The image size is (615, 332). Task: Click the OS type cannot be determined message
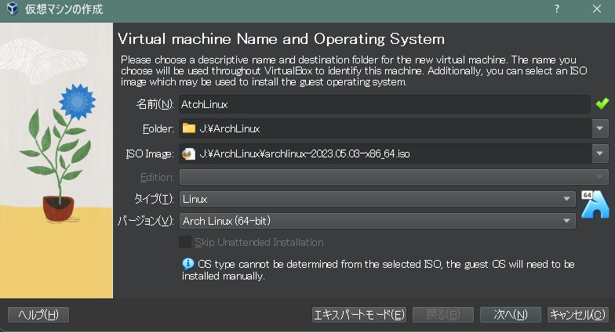pos(378,269)
